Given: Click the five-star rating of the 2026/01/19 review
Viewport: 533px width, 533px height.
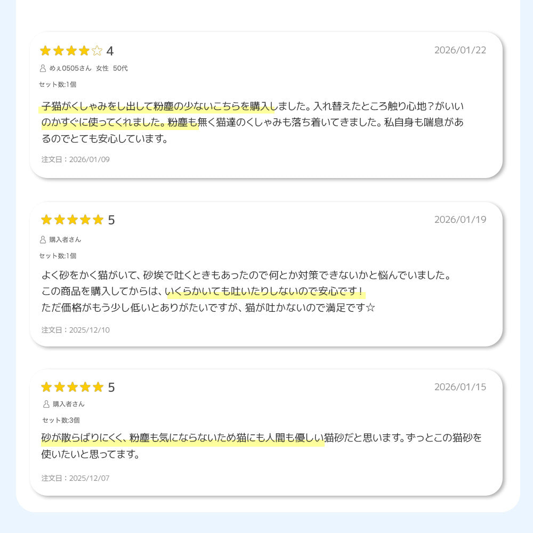Looking at the screenshot, I should pos(72,220).
